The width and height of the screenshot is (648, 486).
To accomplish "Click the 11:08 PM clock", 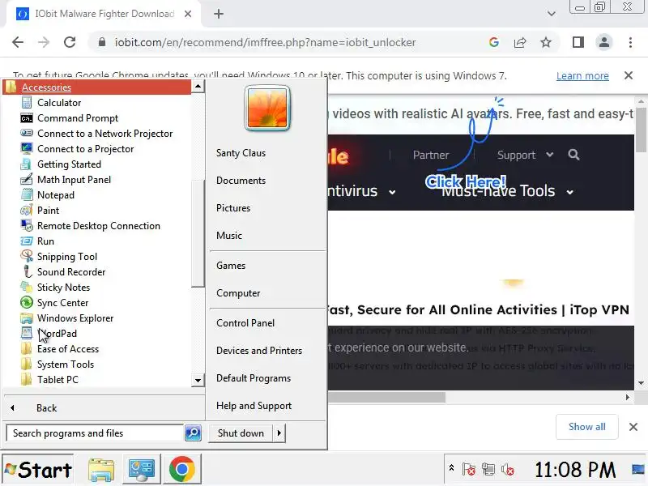I will pyautogui.click(x=575, y=470).
